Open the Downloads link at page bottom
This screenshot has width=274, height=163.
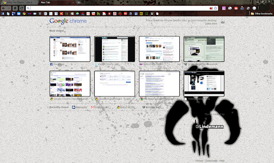(211, 160)
